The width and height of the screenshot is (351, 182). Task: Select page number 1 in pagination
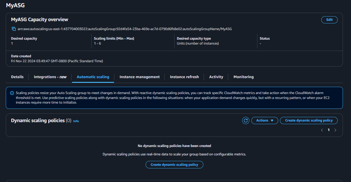[328, 130]
